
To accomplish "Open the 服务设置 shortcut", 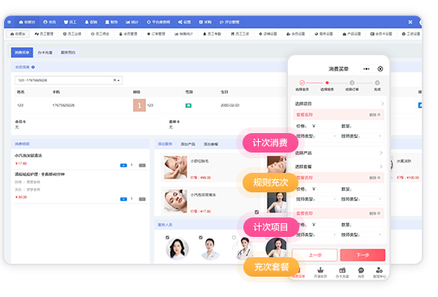I will (x=324, y=34).
